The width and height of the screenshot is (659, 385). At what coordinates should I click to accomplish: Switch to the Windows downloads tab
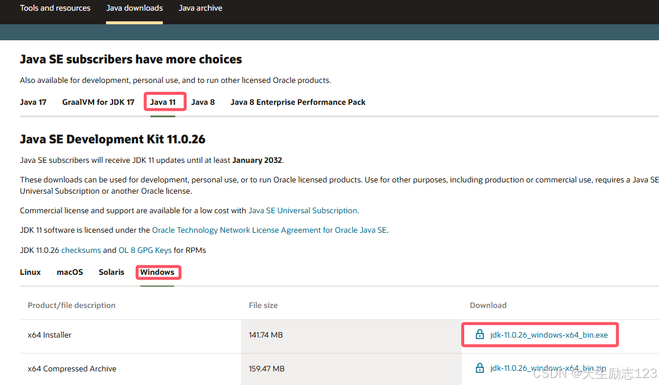pos(158,272)
